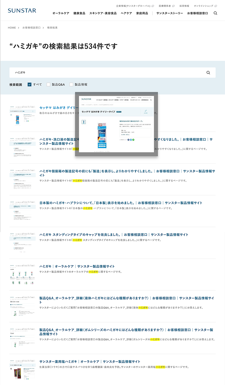Open ハミガキ個装箱の製造記号 result link
The image size is (225, 385).
click(127, 173)
